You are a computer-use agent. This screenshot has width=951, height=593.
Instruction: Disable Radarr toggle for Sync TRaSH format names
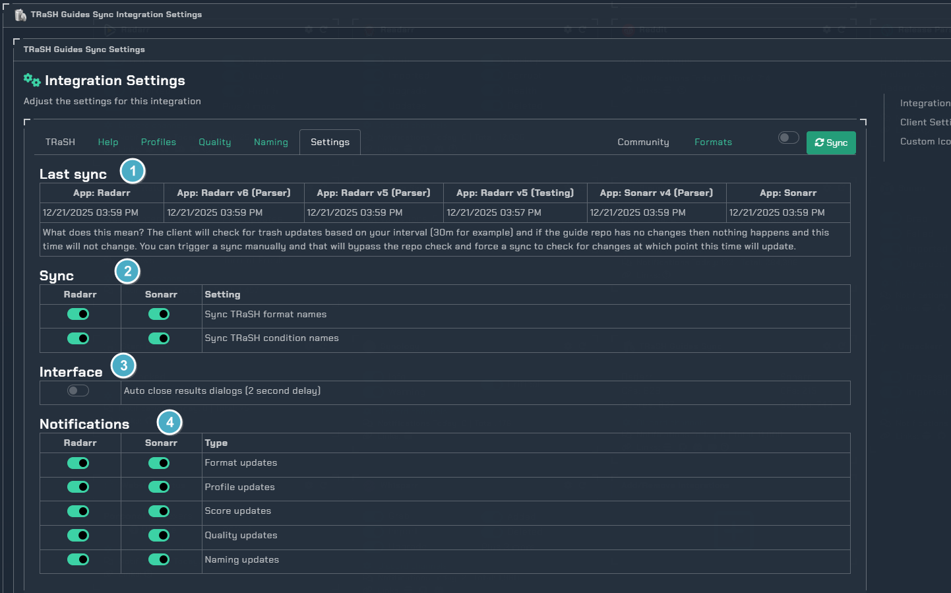[x=78, y=314]
